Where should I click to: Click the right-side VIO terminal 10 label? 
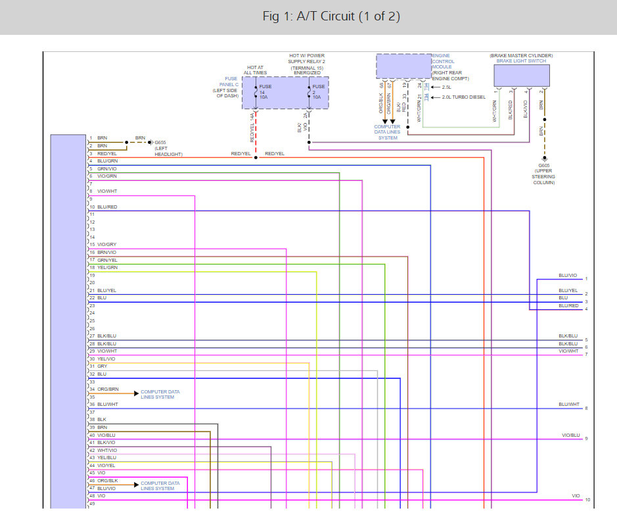point(576,496)
